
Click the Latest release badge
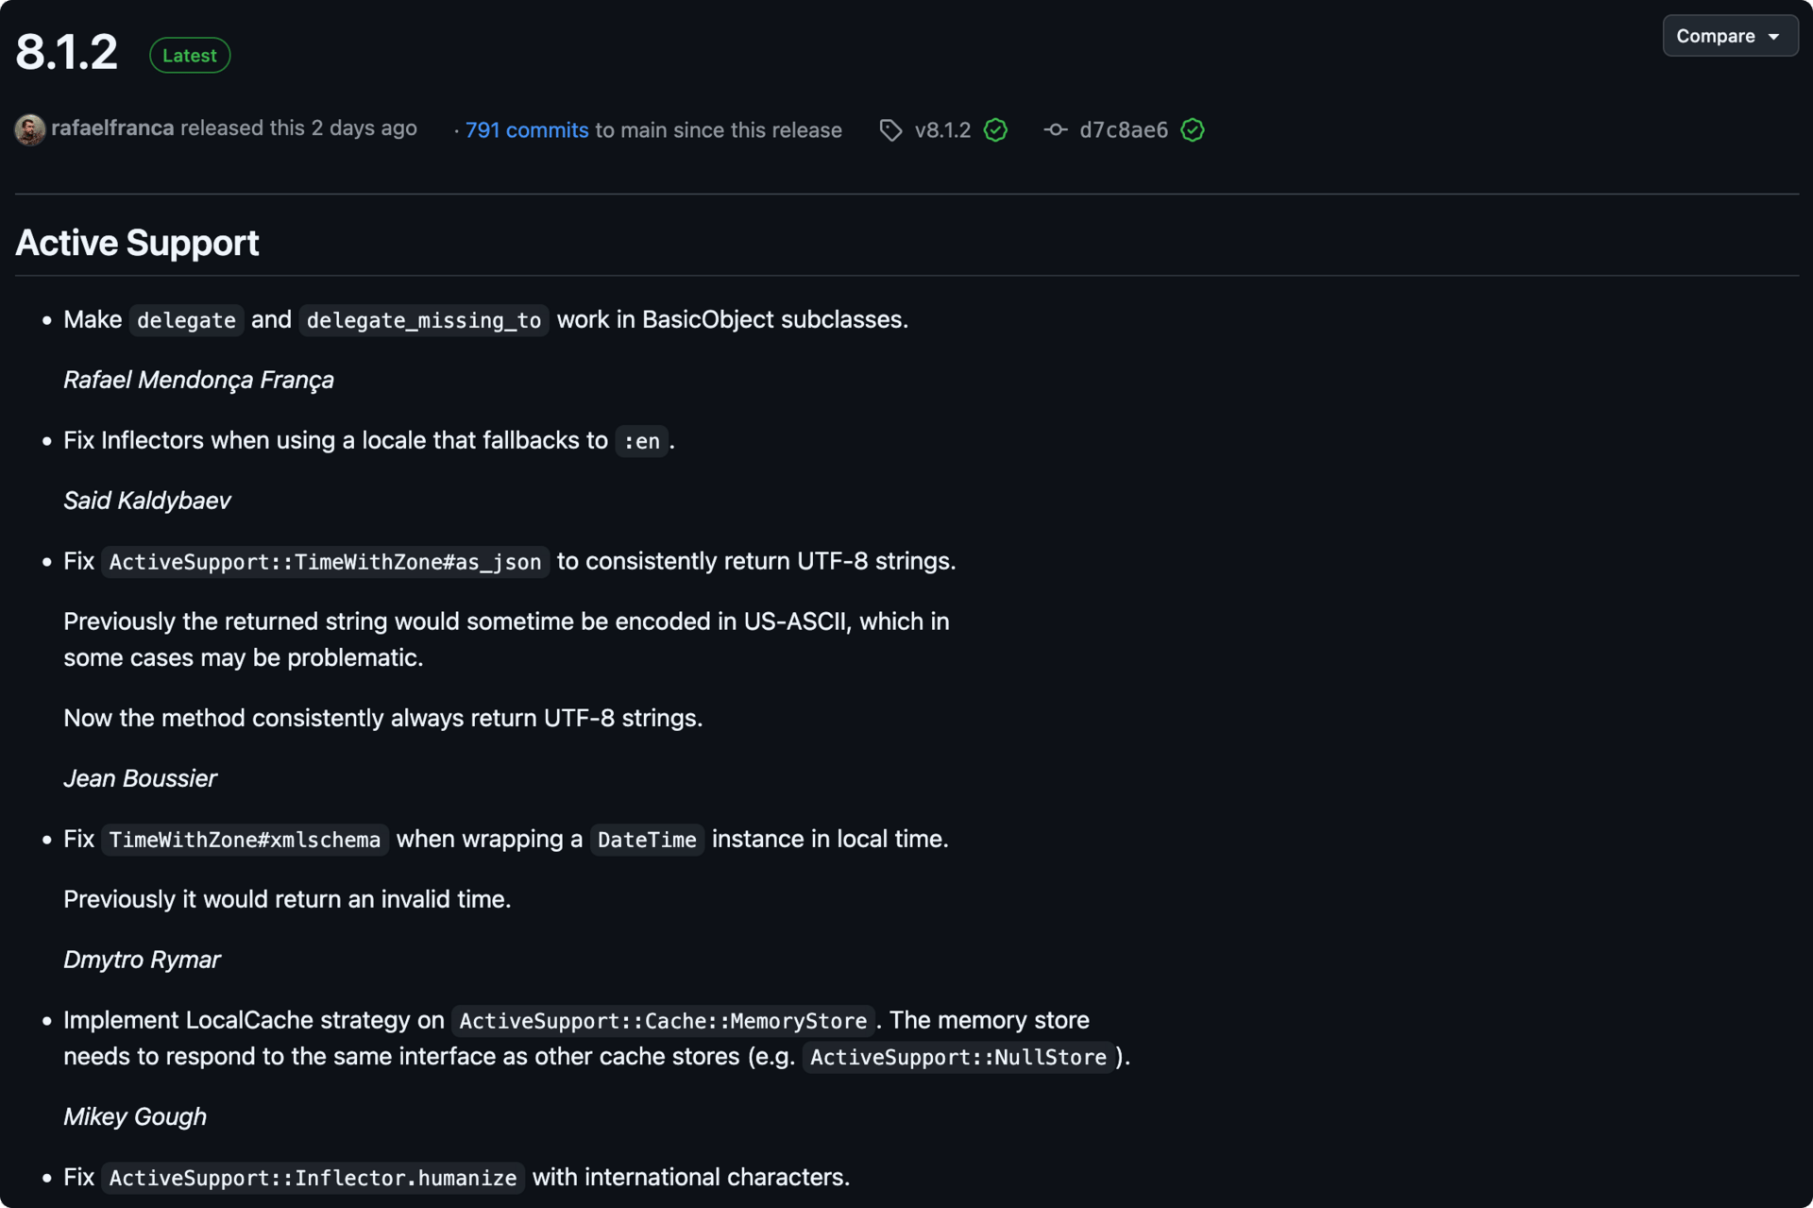190,56
